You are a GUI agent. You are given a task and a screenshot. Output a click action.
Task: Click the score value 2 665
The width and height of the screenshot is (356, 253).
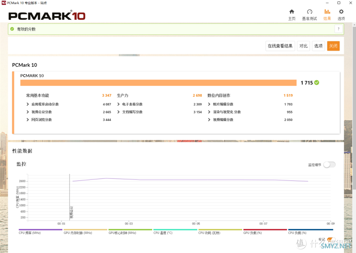pyautogui.click(x=107, y=112)
